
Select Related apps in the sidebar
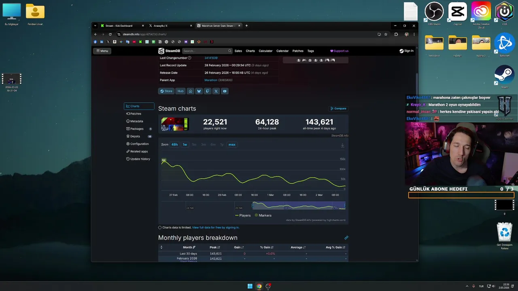pyautogui.click(x=139, y=152)
